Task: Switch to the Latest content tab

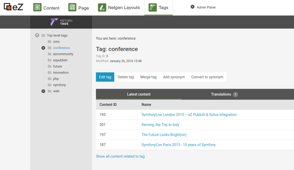Action: pyautogui.click(x=139, y=94)
